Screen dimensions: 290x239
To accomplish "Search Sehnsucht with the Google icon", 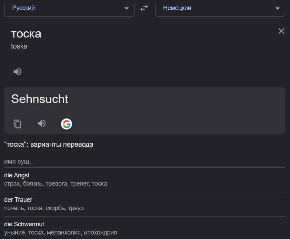I will (x=67, y=124).
